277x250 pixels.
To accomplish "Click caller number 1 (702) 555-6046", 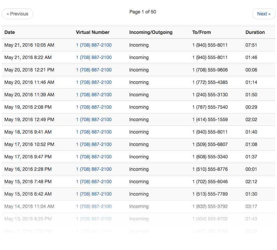I will tap(210, 182).
